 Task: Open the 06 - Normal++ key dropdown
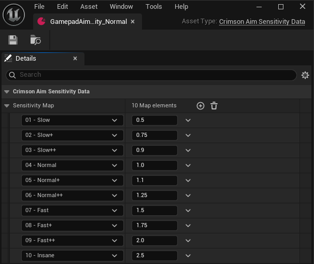(73, 195)
